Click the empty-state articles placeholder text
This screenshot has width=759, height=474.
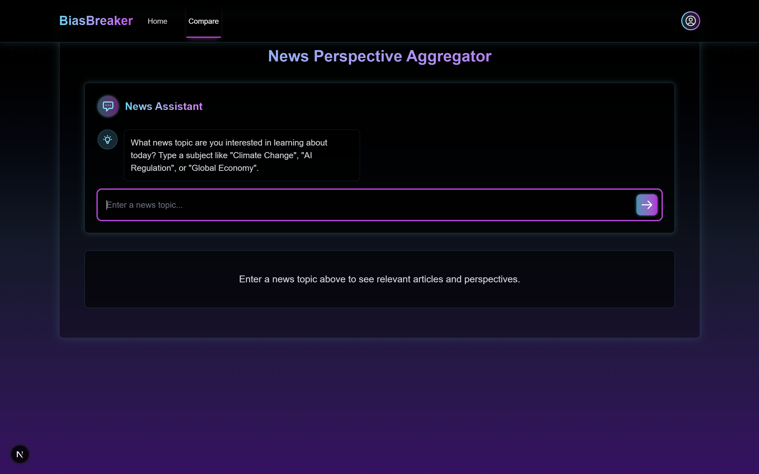click(379, 279)
